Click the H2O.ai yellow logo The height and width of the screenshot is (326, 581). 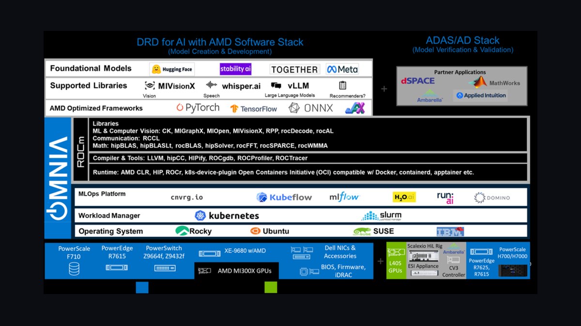404,197
